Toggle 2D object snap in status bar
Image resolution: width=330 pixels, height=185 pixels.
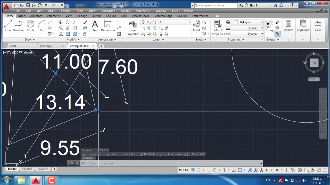(240, 170)
